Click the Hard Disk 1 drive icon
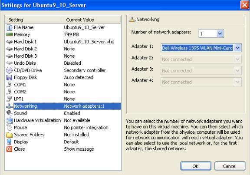 (9, 42)
